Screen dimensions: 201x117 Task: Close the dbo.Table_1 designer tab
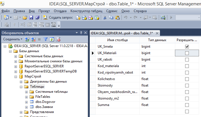pyautogui.click(x=157, y=33)
